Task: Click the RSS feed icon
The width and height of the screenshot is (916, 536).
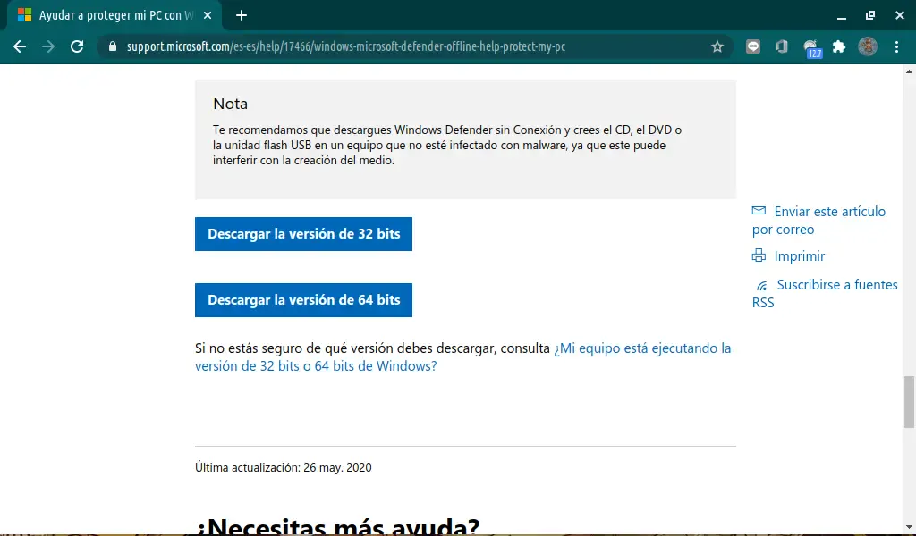Action: (x=761, y=286)
